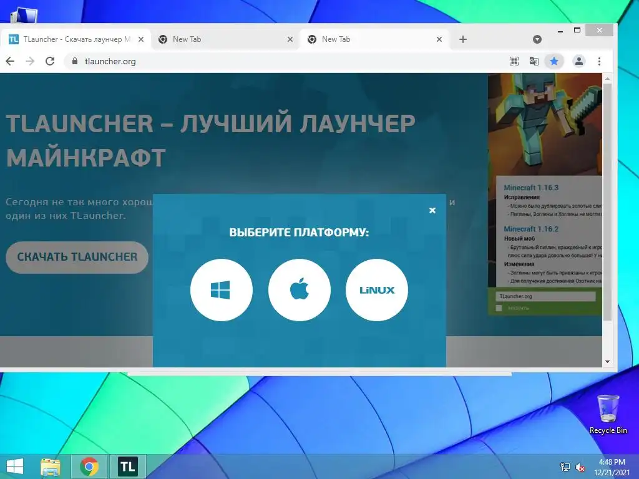The width and height of the screenshot is (639, 479).
Task: Close the platform selection popup
Action: pyautogui.click(x=432, y=210)
